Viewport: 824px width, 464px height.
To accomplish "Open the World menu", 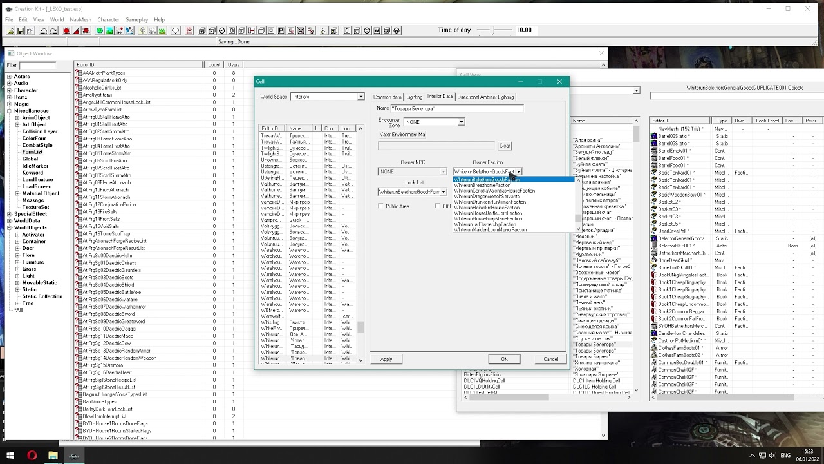I will coord(57,19).
